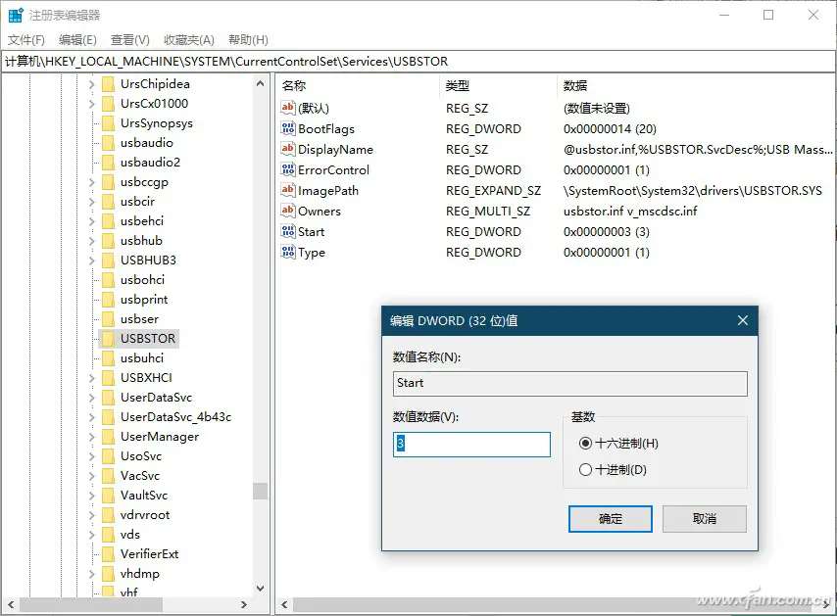Click the usbaudio2 folder icon
The height and width of the screenshot is (616, 837).
tap(108, 163)
